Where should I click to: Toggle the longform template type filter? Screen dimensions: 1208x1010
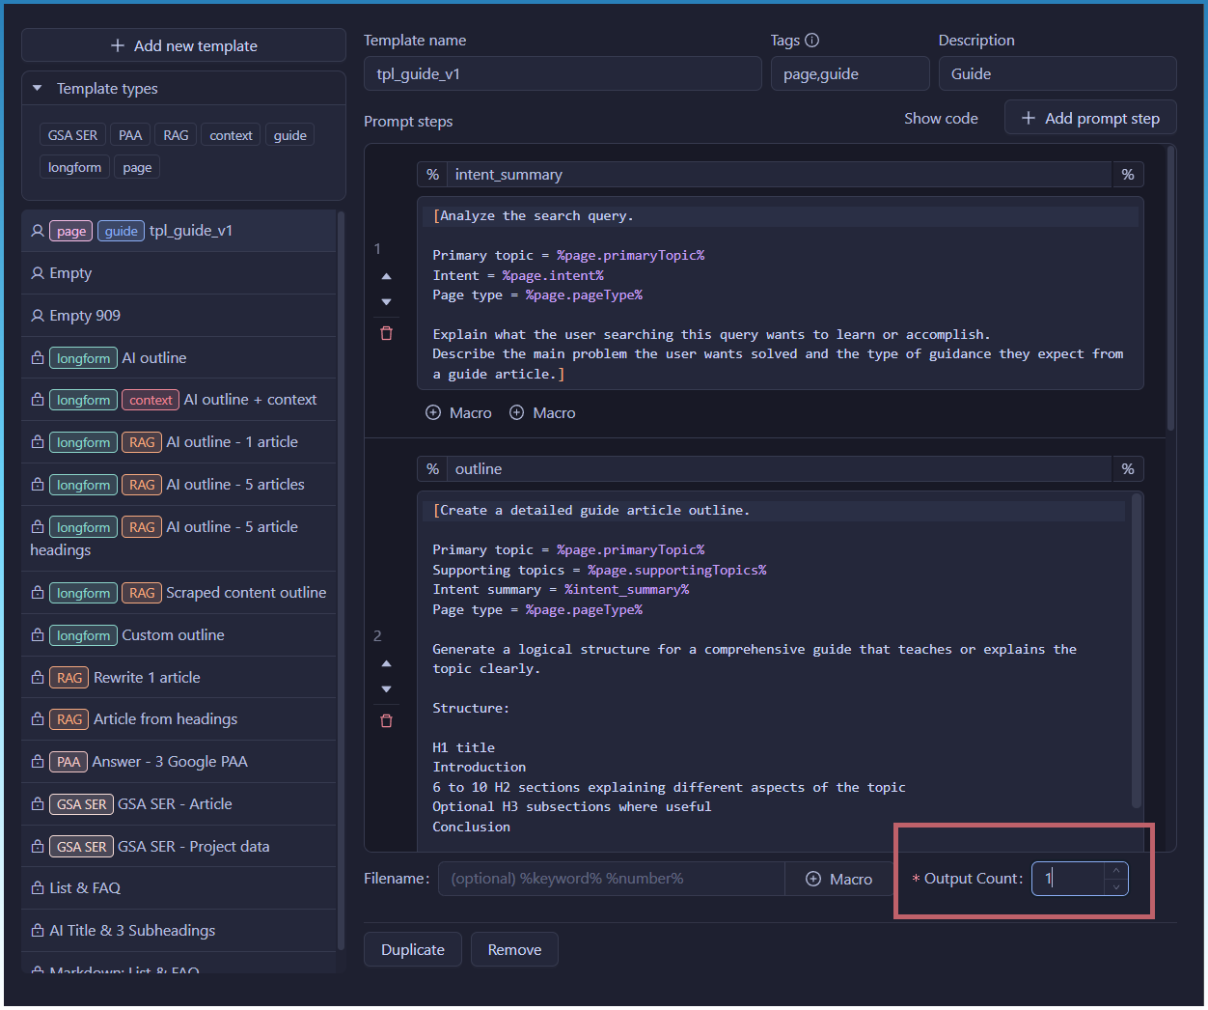pyautogui.click(x=74, y=167)
